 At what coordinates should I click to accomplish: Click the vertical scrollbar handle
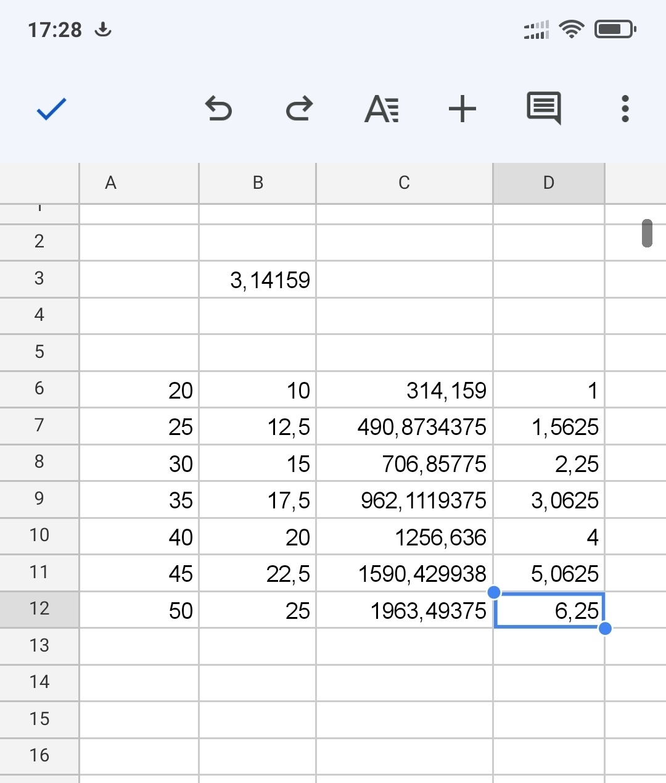647,233
